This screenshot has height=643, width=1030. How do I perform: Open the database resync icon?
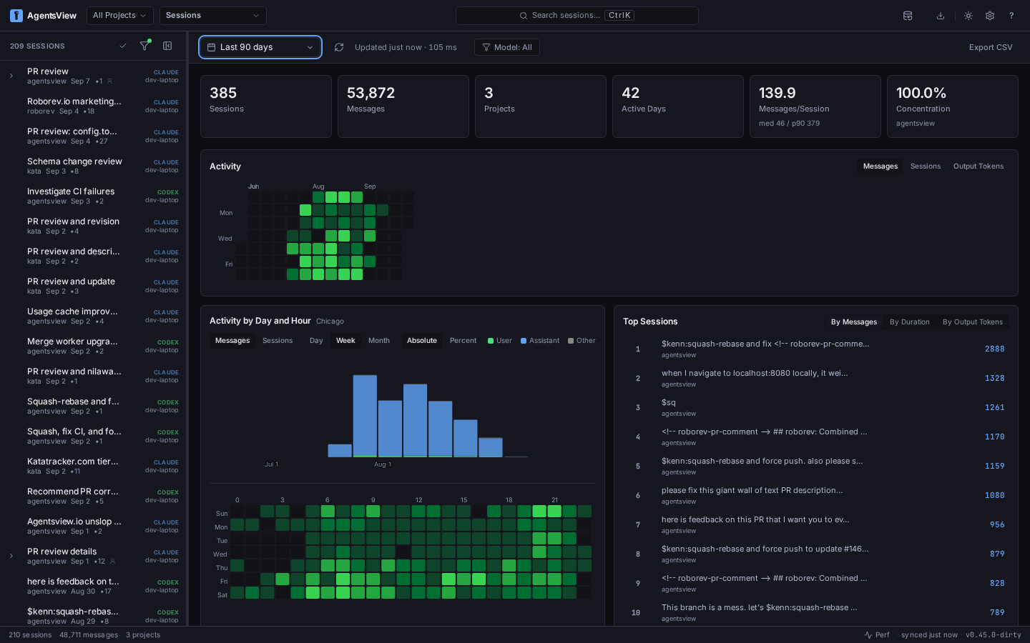pos(908,16)
